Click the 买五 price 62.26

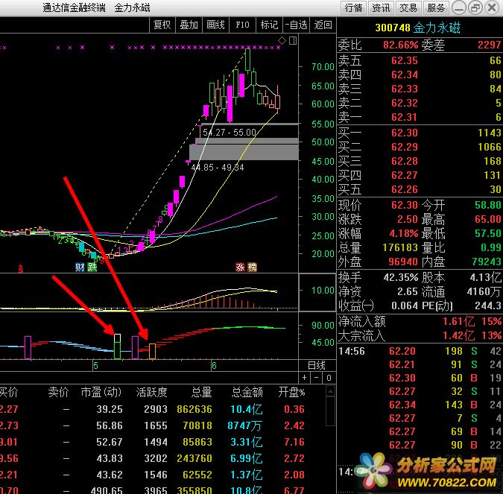click(x=405, y=189)
